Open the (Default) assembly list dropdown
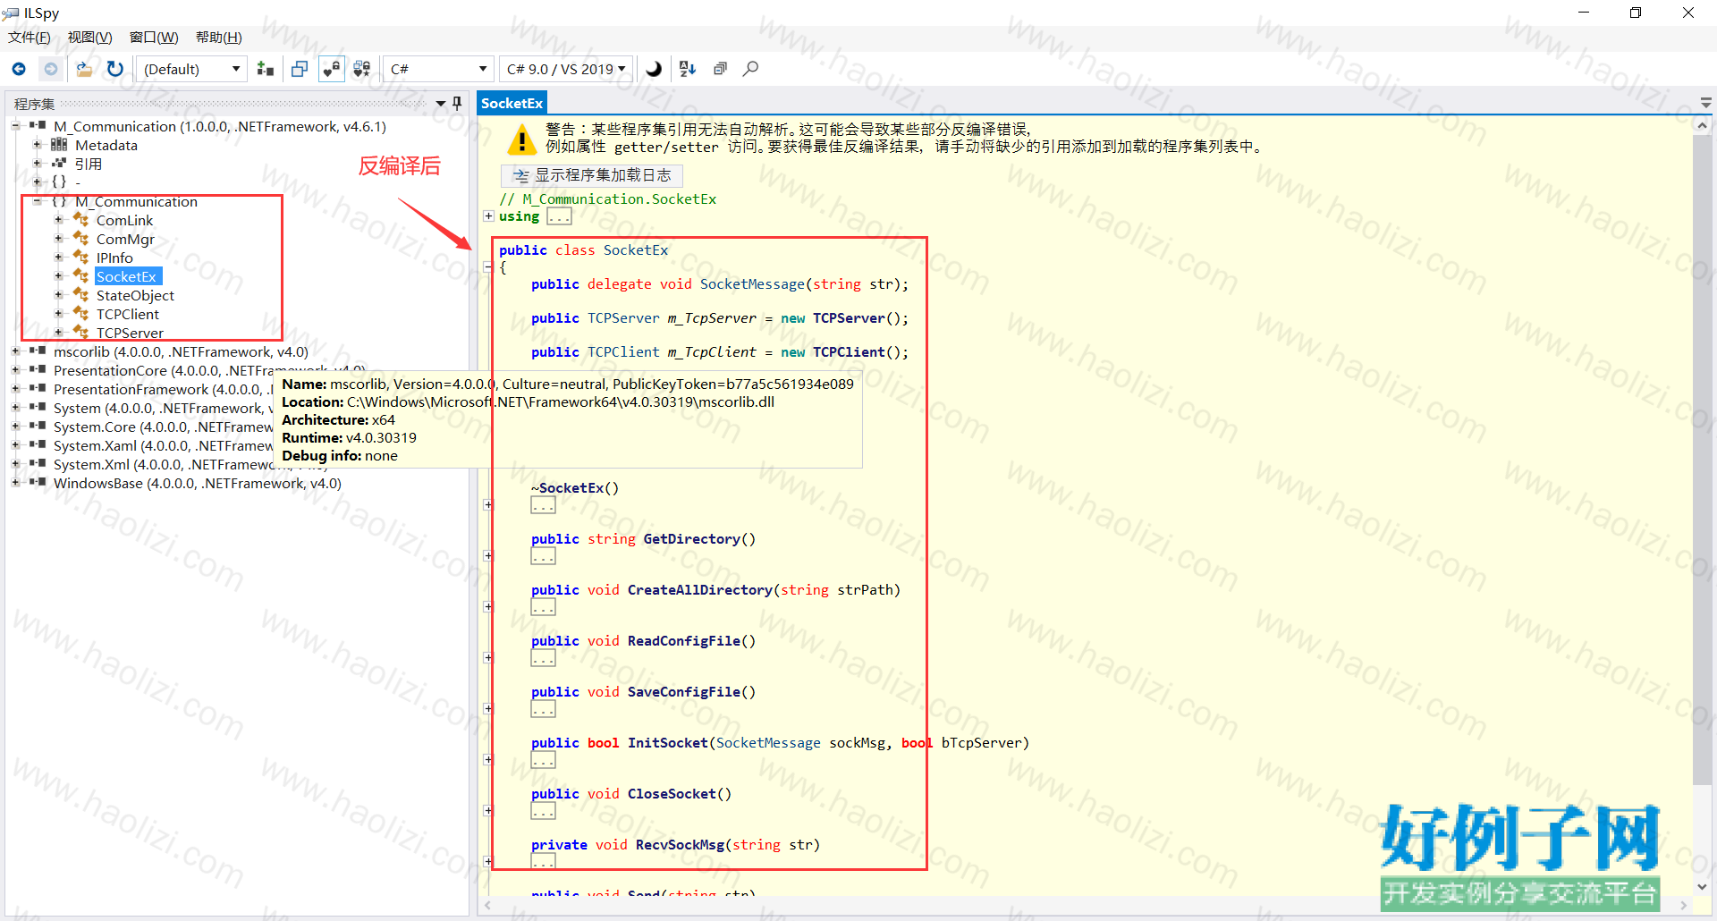The height and width of the screenshot is (921, 1717). [x=191, y=69]
